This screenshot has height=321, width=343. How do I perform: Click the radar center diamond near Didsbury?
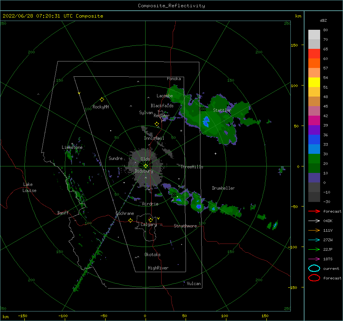coord(146,166)
